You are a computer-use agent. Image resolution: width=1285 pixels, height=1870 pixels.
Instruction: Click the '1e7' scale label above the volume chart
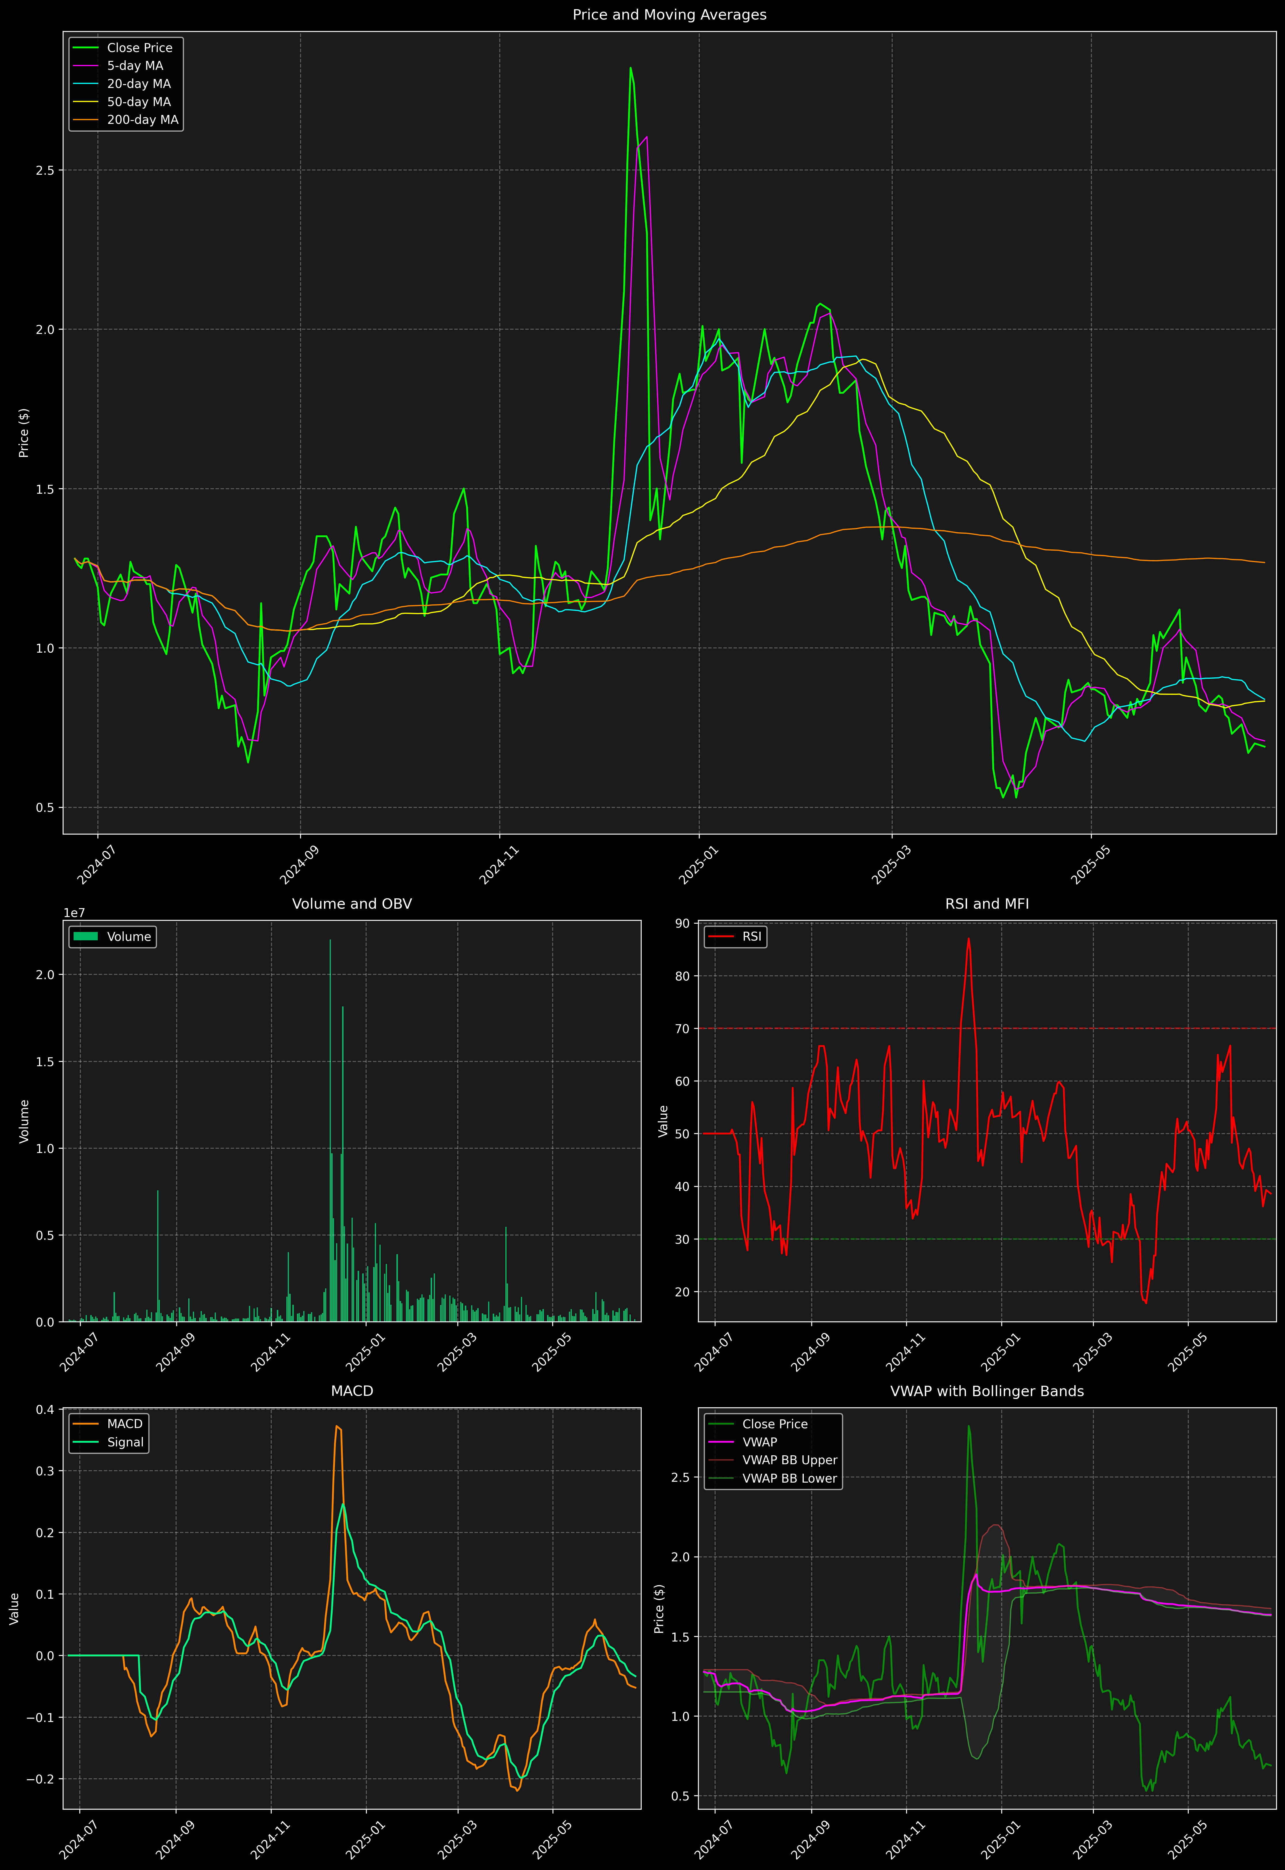click(74, 913)
